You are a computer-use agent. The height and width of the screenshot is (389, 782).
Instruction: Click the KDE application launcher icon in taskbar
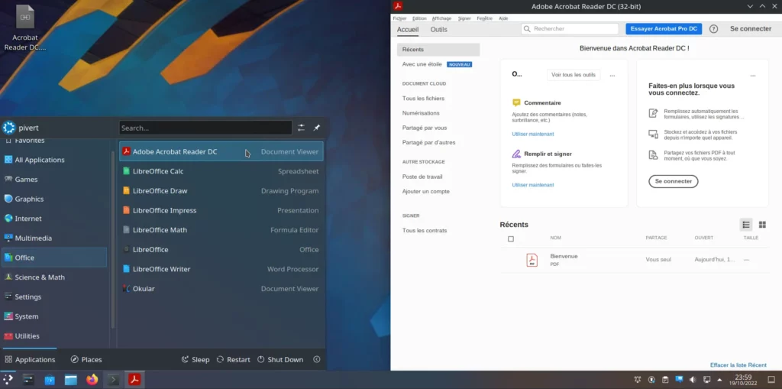[x=8, y=380]
